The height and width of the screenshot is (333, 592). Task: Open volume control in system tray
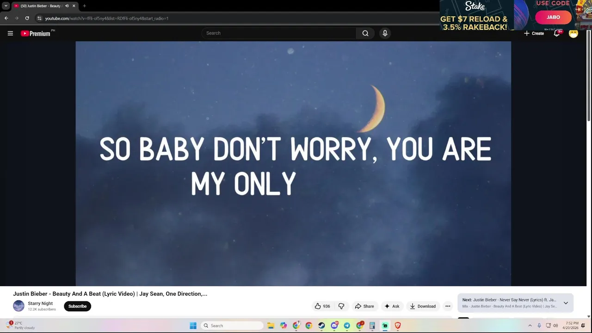pyautogui.click(x=555, y=326)
